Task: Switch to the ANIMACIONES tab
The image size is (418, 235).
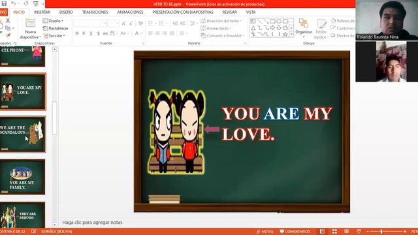Action: tap(130, 12)
